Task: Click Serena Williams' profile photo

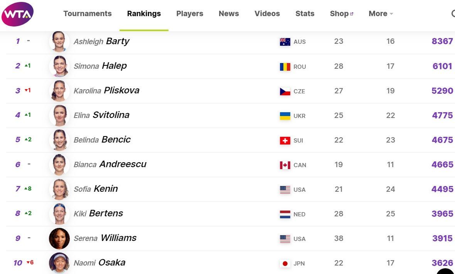Action: (59, 238)
